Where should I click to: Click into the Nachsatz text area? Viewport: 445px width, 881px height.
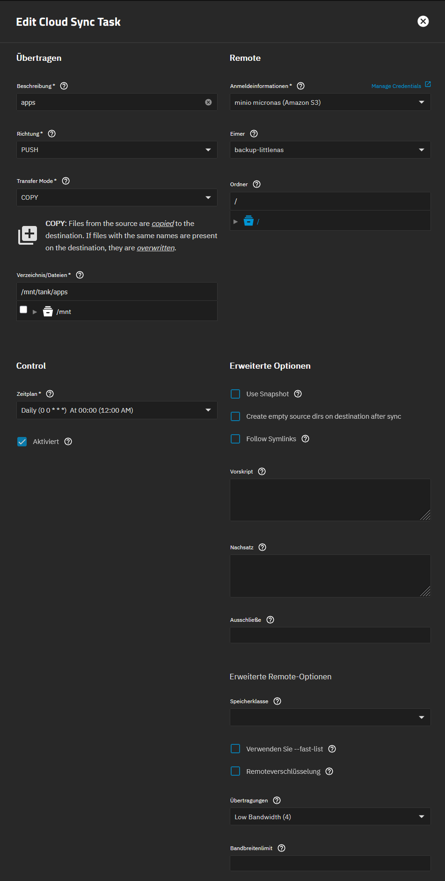pyautogui.click(x=330, y=576)
